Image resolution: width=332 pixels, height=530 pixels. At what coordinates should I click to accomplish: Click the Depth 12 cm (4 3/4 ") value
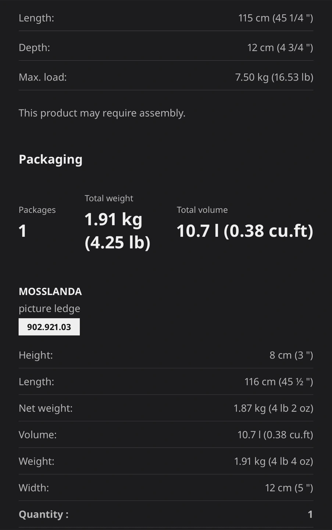280,47
